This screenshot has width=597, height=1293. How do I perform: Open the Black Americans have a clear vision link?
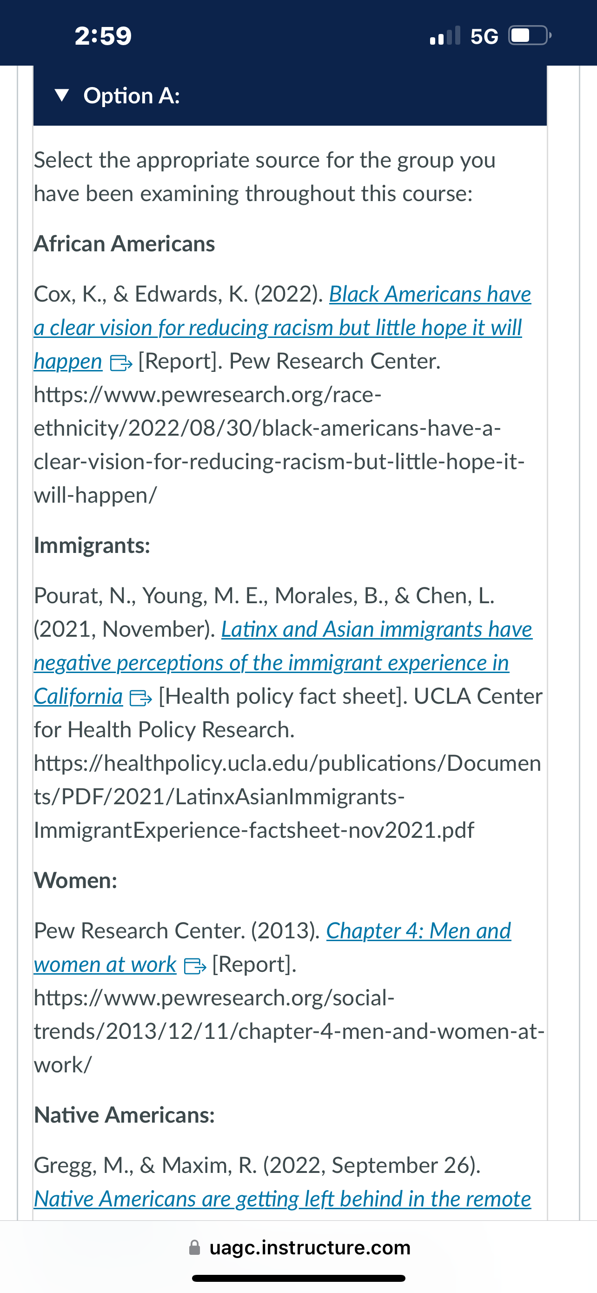coord(282,327)
